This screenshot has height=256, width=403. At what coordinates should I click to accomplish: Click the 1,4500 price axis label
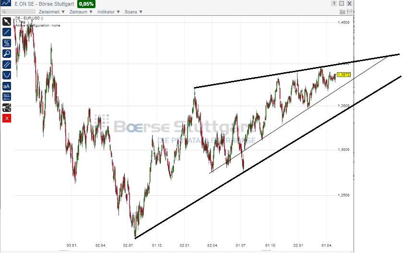[344, 22]
